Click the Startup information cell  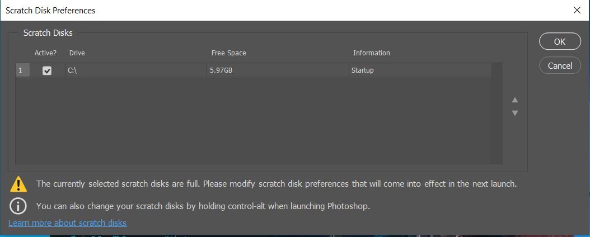pos(362,70)
